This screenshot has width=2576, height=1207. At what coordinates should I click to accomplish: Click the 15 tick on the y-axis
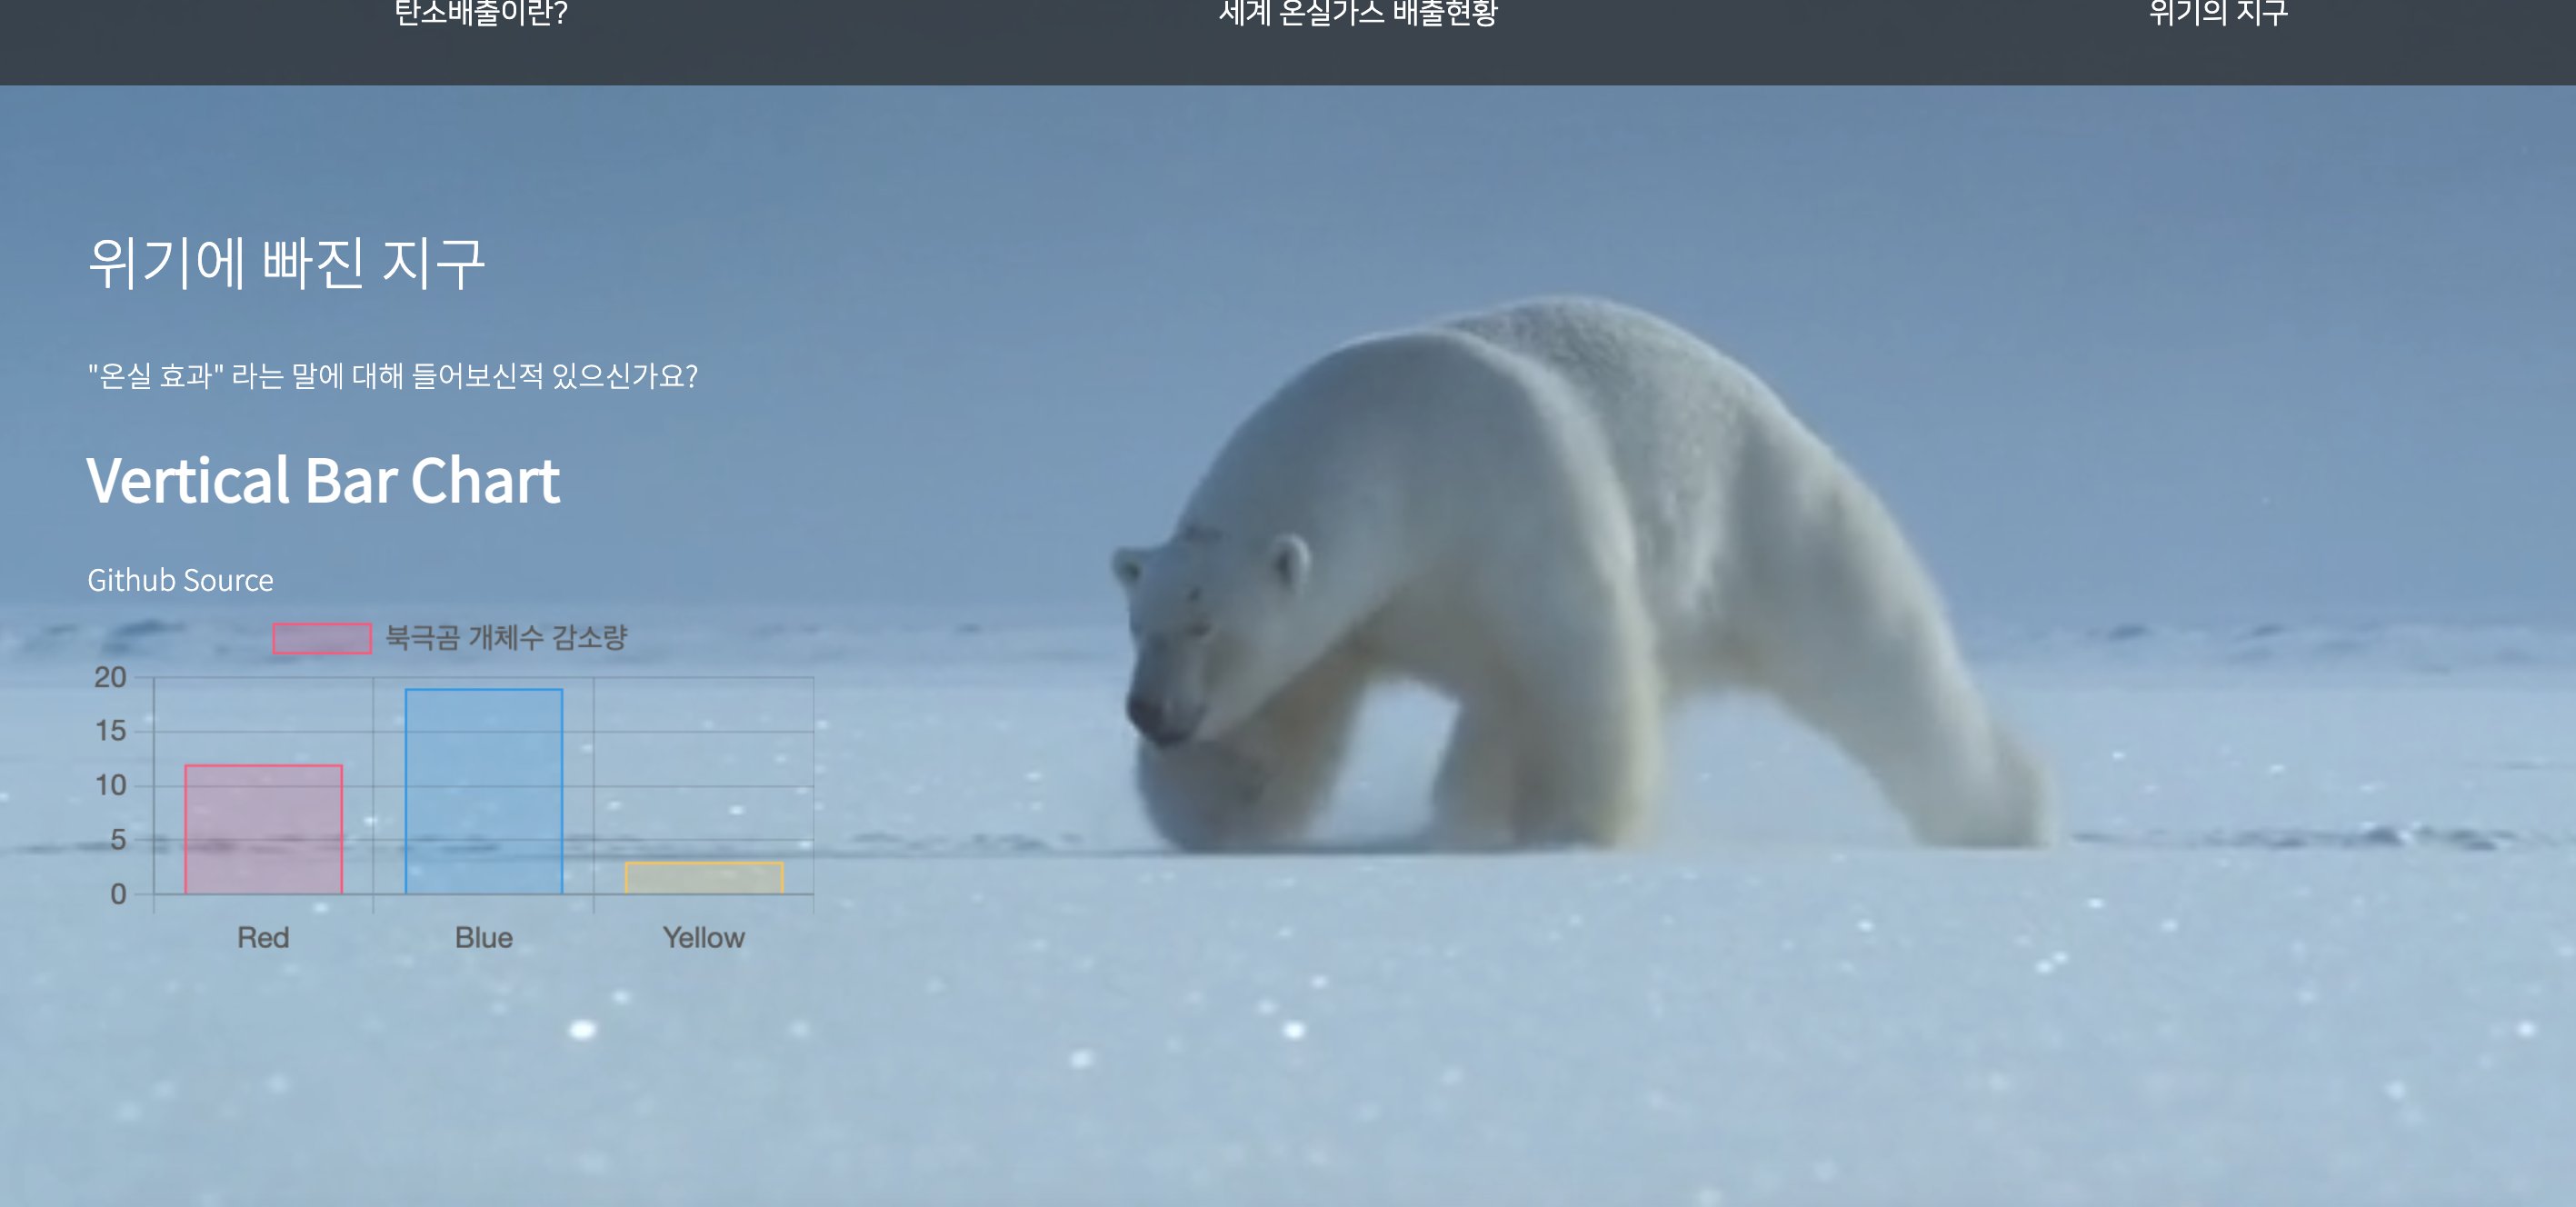[x=110, y=731]
